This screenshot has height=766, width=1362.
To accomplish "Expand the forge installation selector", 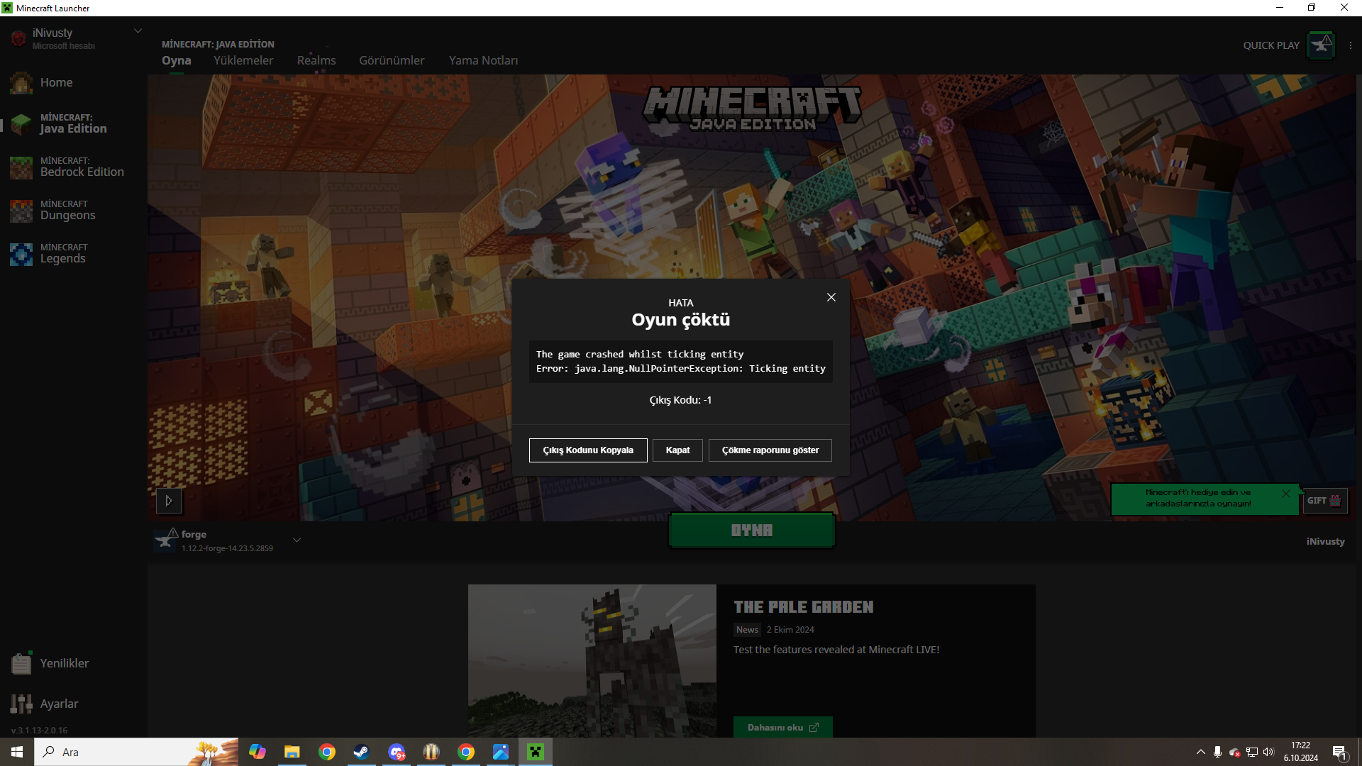I will tap(297, 540).
